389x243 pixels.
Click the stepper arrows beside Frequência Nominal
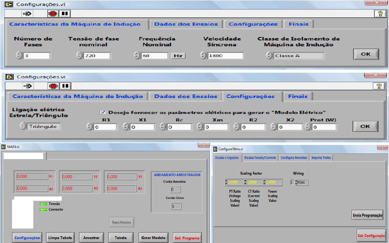pyautogui.click(x=137, y=56)
